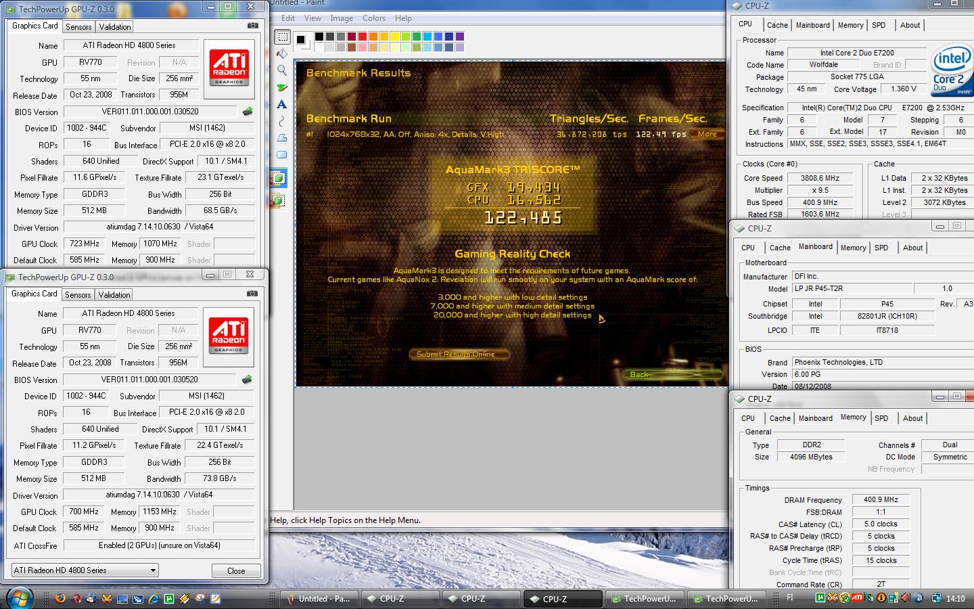Click the BIOS save icon in the GPU-Z CrossFire window
The image size is (974, 609).
click(247, 380)
